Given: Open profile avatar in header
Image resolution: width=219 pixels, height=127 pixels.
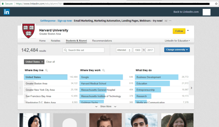Looking at the screenshot, I should coord(206,12).
